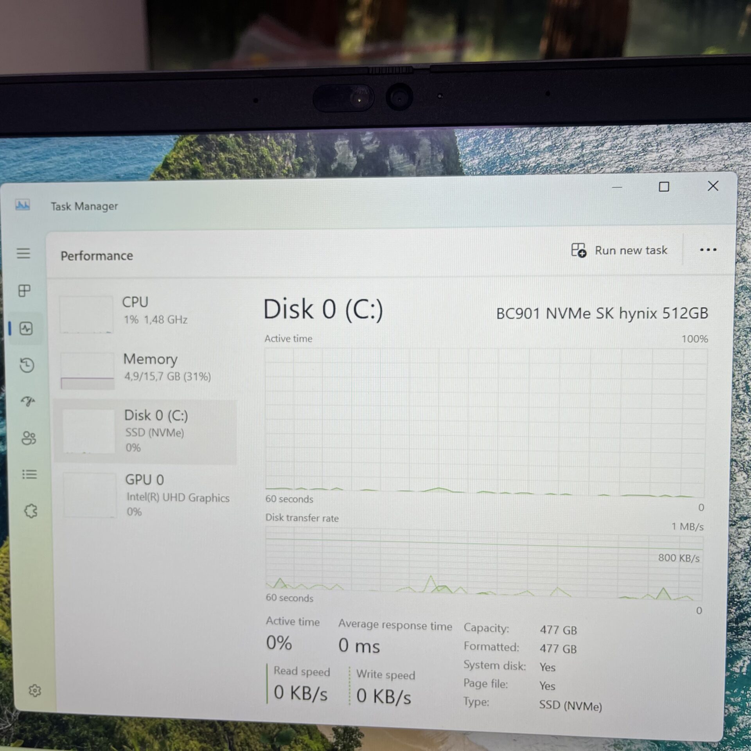The height and width of the screenshot is (751, 751).
Task: Open the App history sidebar icon
Action: pyautogui.click(x=27, y=365)
